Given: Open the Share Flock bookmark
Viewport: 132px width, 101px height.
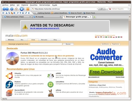Looking at the screenshot, I should (89, 13).
